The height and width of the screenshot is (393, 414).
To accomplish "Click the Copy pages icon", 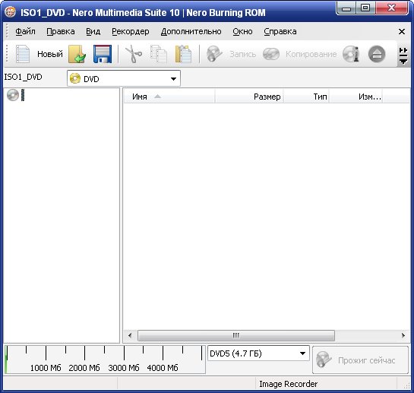I will tap(159, 54).
